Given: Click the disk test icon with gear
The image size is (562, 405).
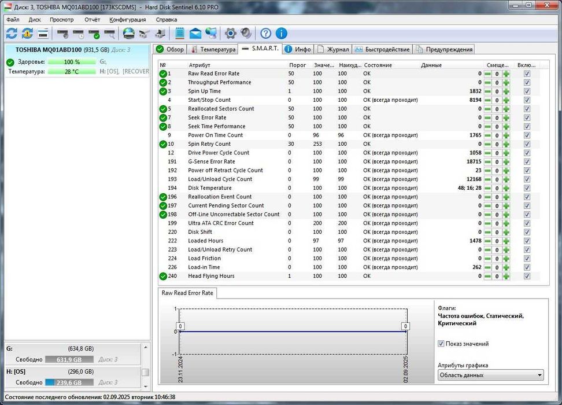Looking at the screenshot, I should (x=62, y=34).
